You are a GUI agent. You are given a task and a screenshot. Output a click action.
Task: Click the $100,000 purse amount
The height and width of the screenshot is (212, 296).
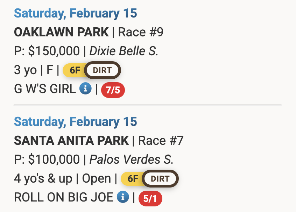(x=54, y=160)
